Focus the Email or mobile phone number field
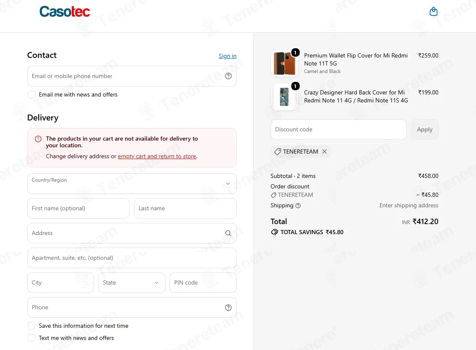The image size is (476, 350). pyautogui.click(x=132, y=76)
